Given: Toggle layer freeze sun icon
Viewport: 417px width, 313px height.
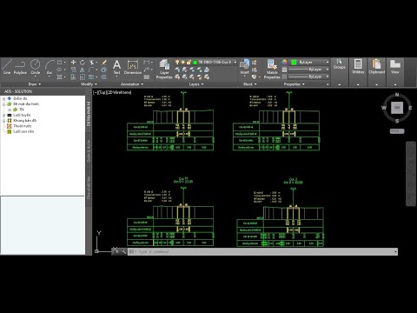Looking at the screenshot, I should pos(183,63).
